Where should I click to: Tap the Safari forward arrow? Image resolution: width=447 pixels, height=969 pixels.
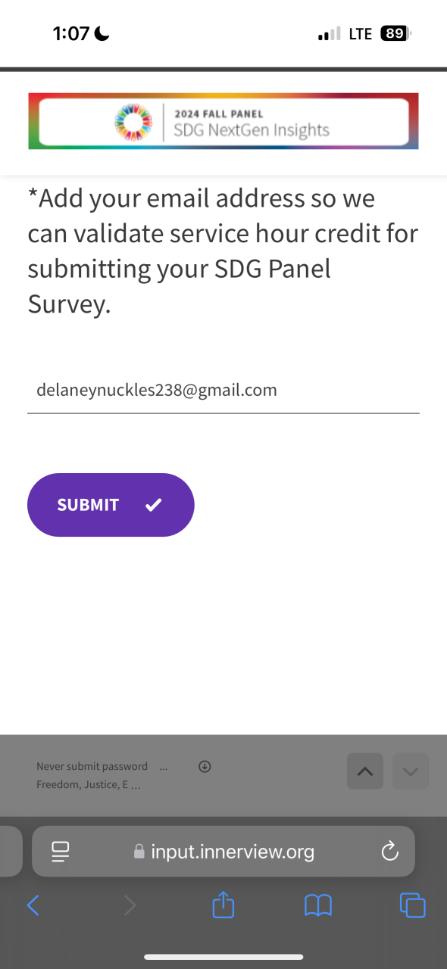pos(130,905)
